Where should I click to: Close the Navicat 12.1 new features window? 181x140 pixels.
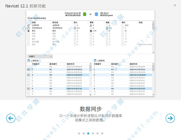pos(175,5)
